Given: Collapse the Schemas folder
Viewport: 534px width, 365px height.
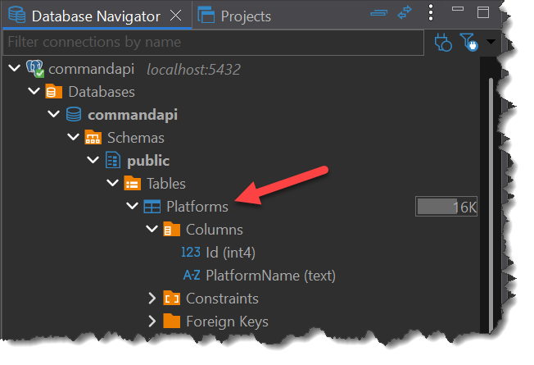Looking at the screenshot, I should [x=73, y=137].
